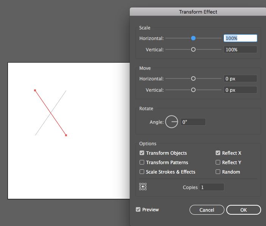
Task: Click the Scale Horizontal 100% field
Action: (240, 38)
